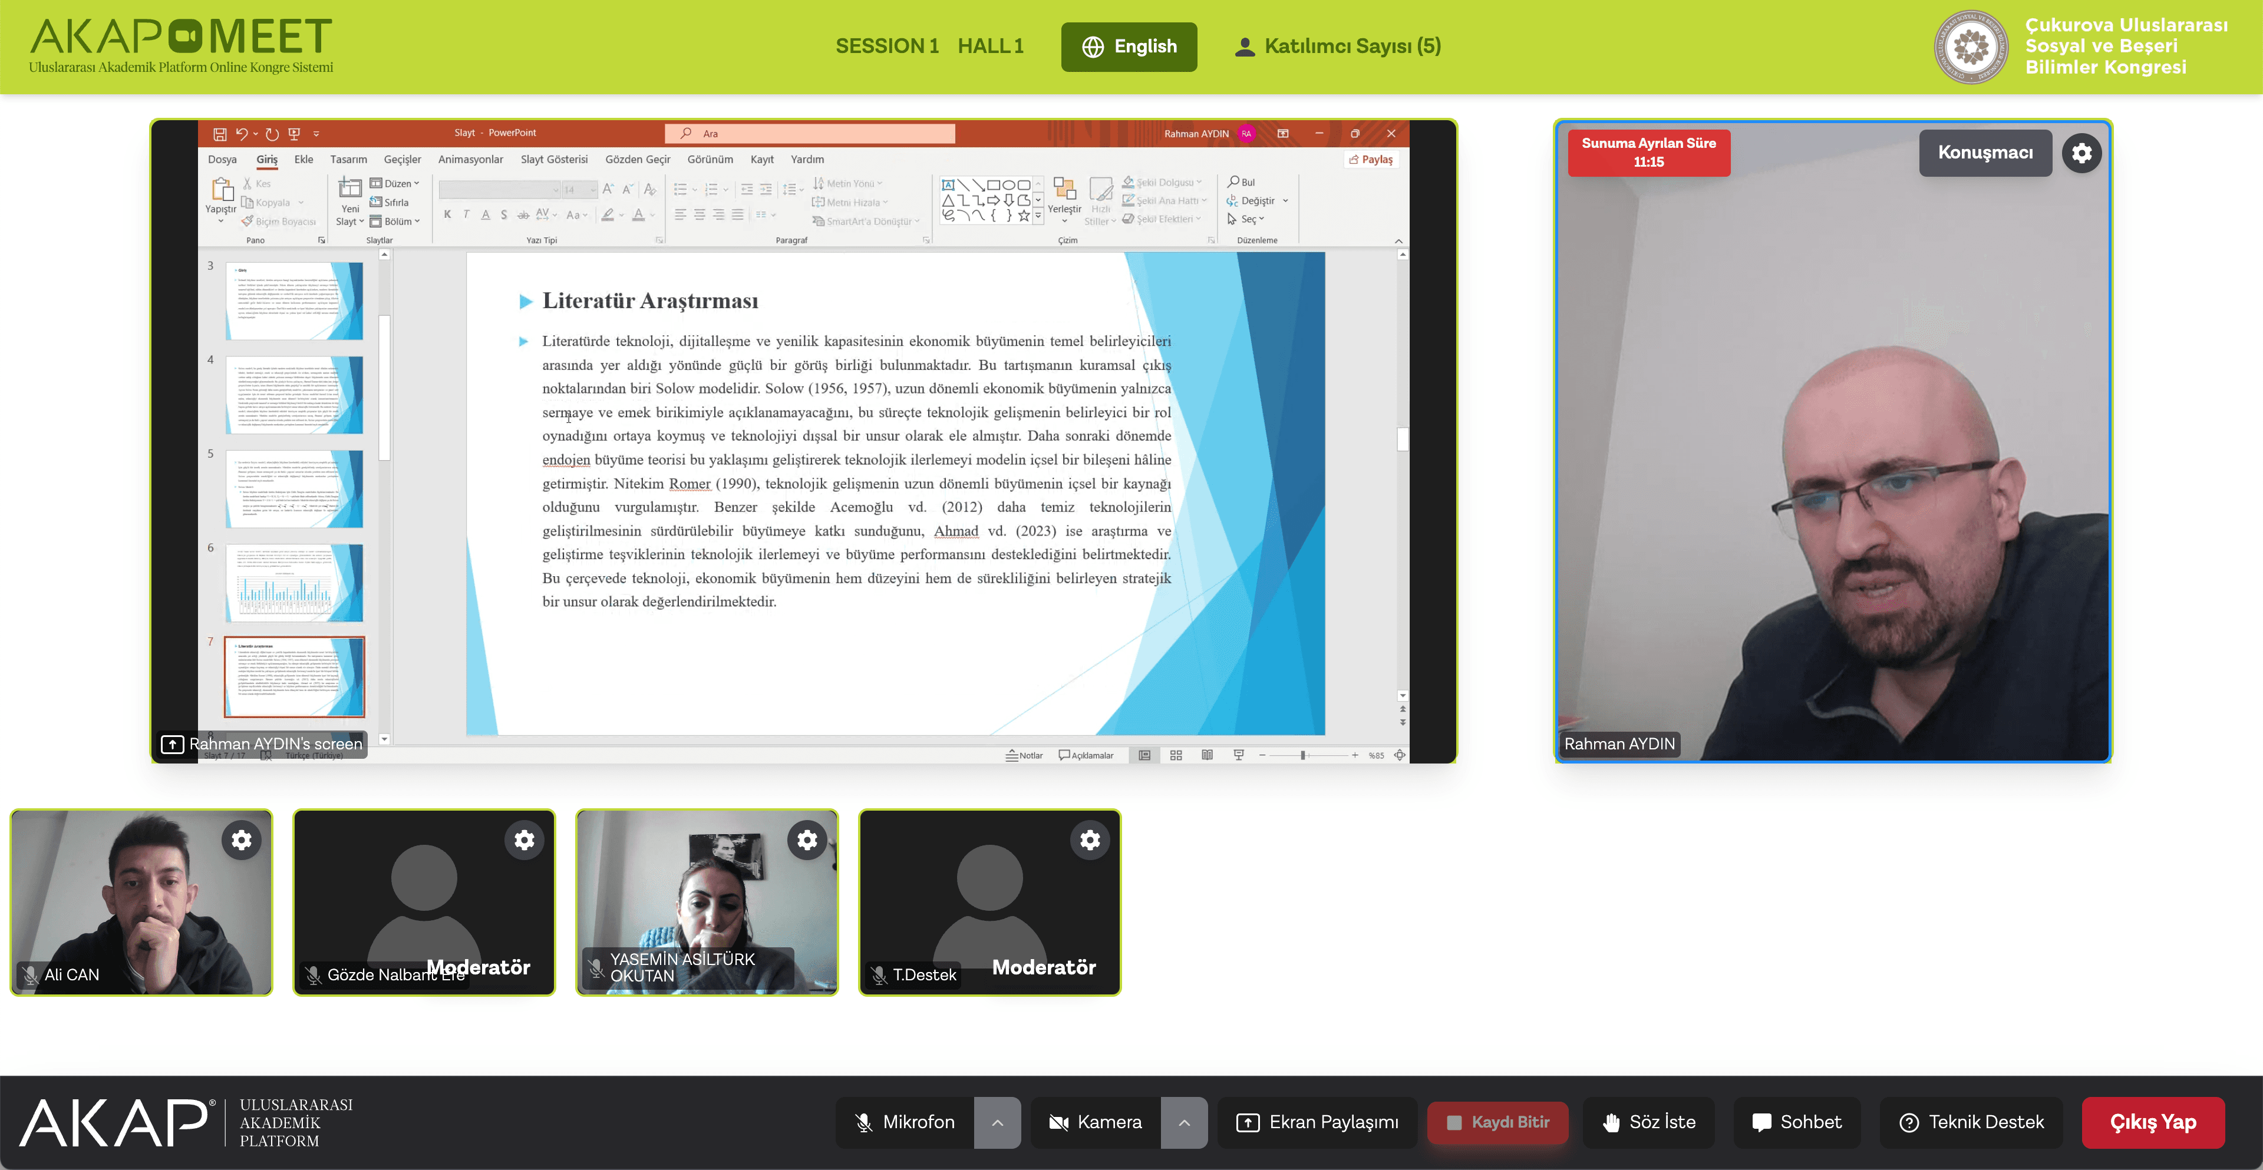Toggle bold with the K button
Screen dimensions: 2263x1170
(x=447, y=214)
